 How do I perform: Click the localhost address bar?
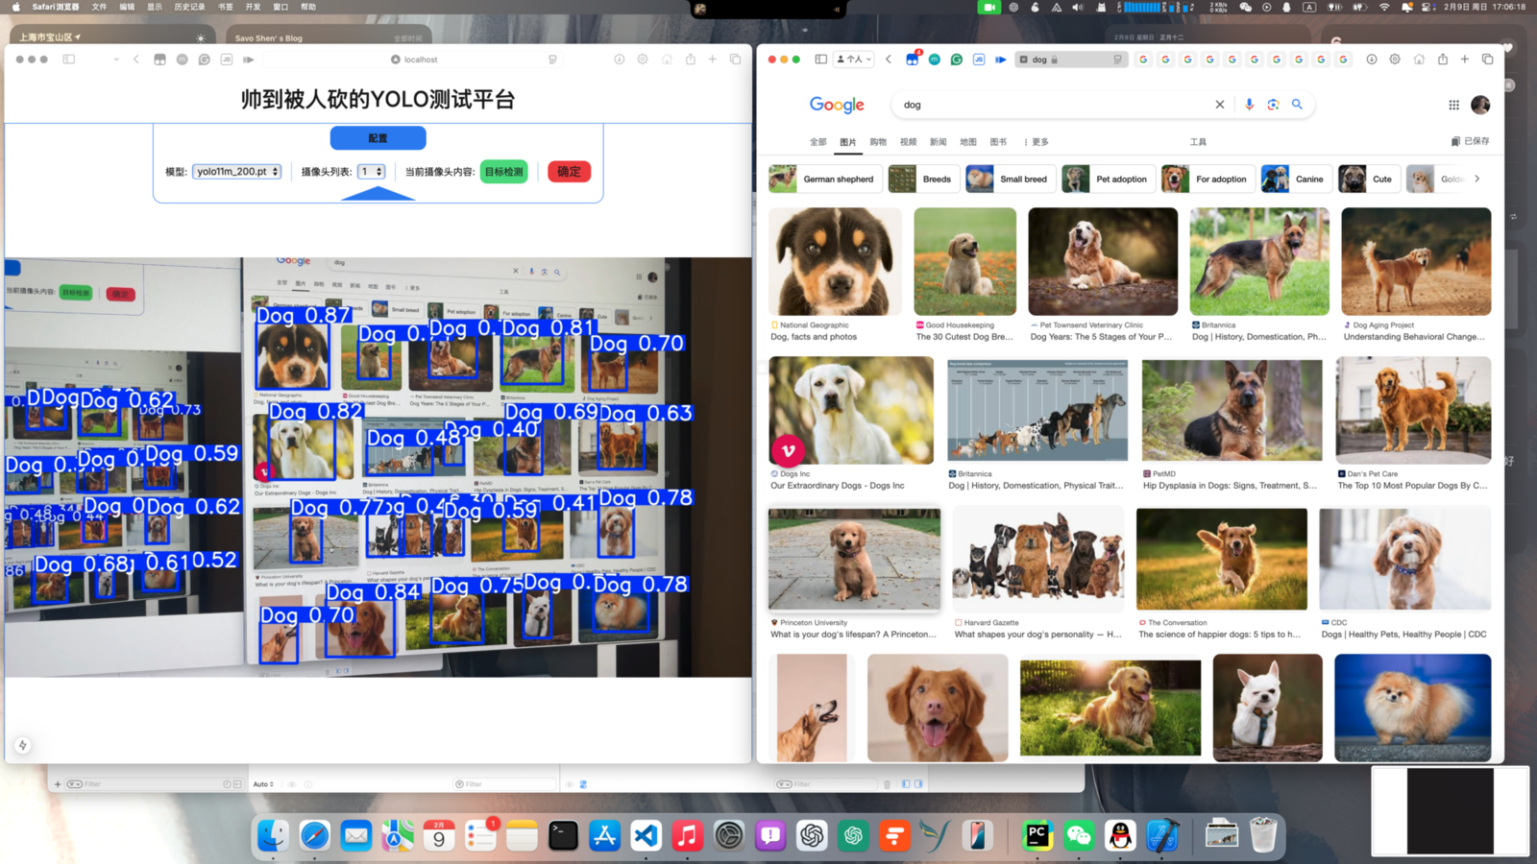(413, 60)
